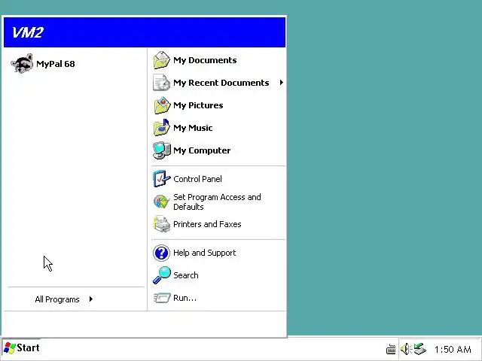Select My Recent Documents entry
This screenshot has width=482, height=361.
tap(218, 82)
